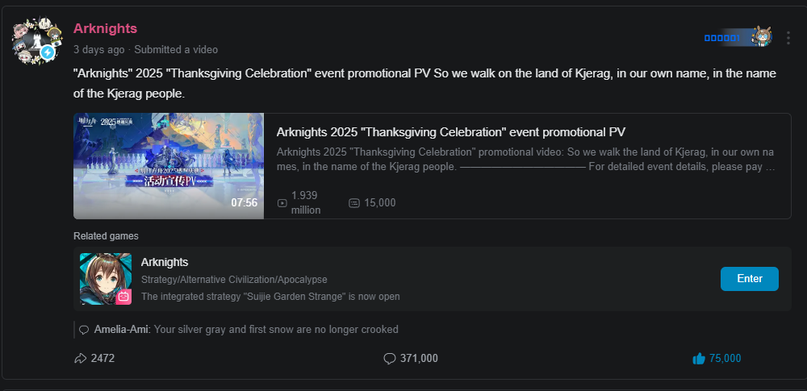The image size is (807, 391).
Task: Click the Arknights related game title
Action: 164,262
